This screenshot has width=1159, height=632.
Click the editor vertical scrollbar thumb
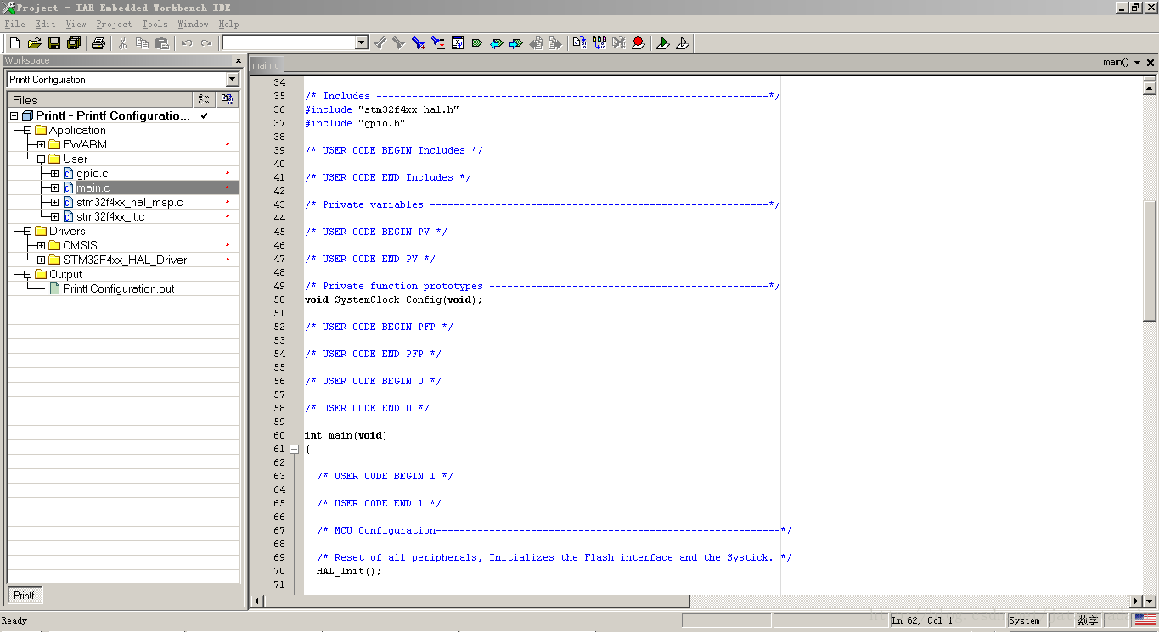[x=1150, y=260]
